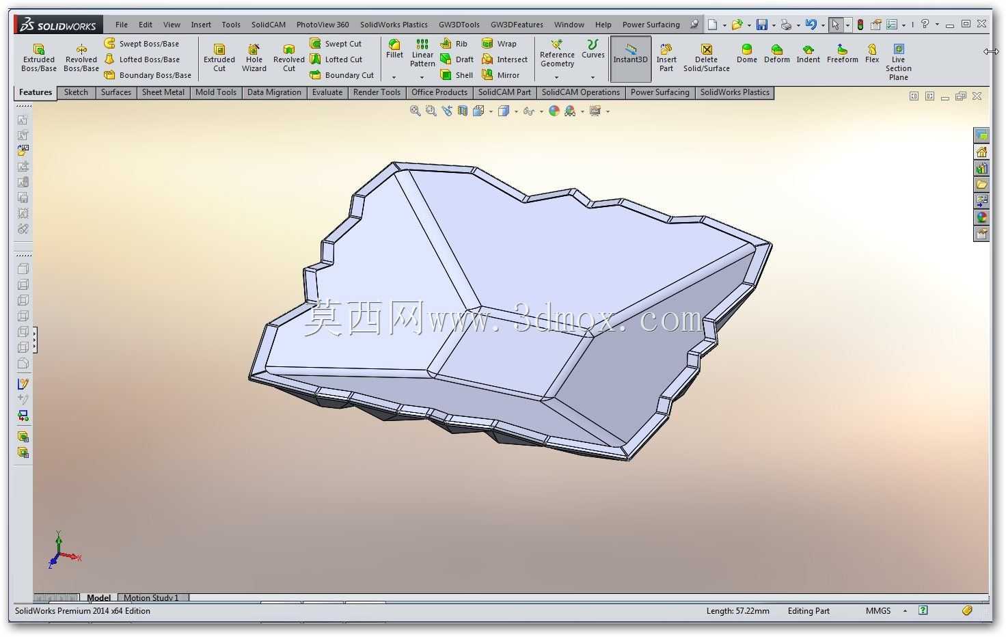Open Apply Scene dropdown arrow

pos(582,111)
